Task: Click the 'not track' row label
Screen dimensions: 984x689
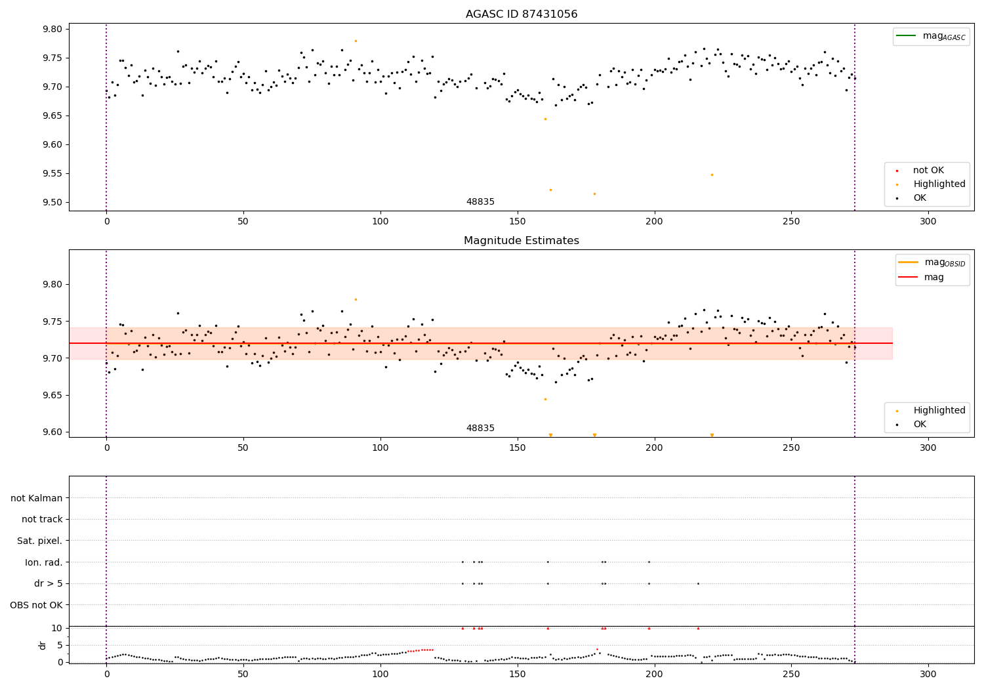Action: pyautogui.click(x=42, y=520)
